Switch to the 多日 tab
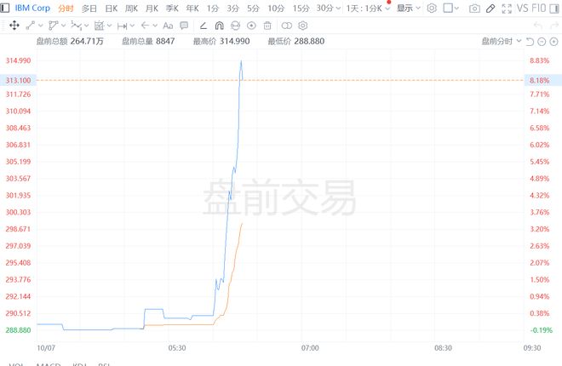 (89, 9)
